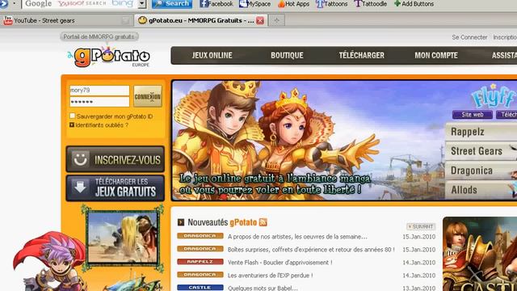Click the Tattoodle toolbar button
The height and width of the screenshot is (291, 517).
[370, 4]
